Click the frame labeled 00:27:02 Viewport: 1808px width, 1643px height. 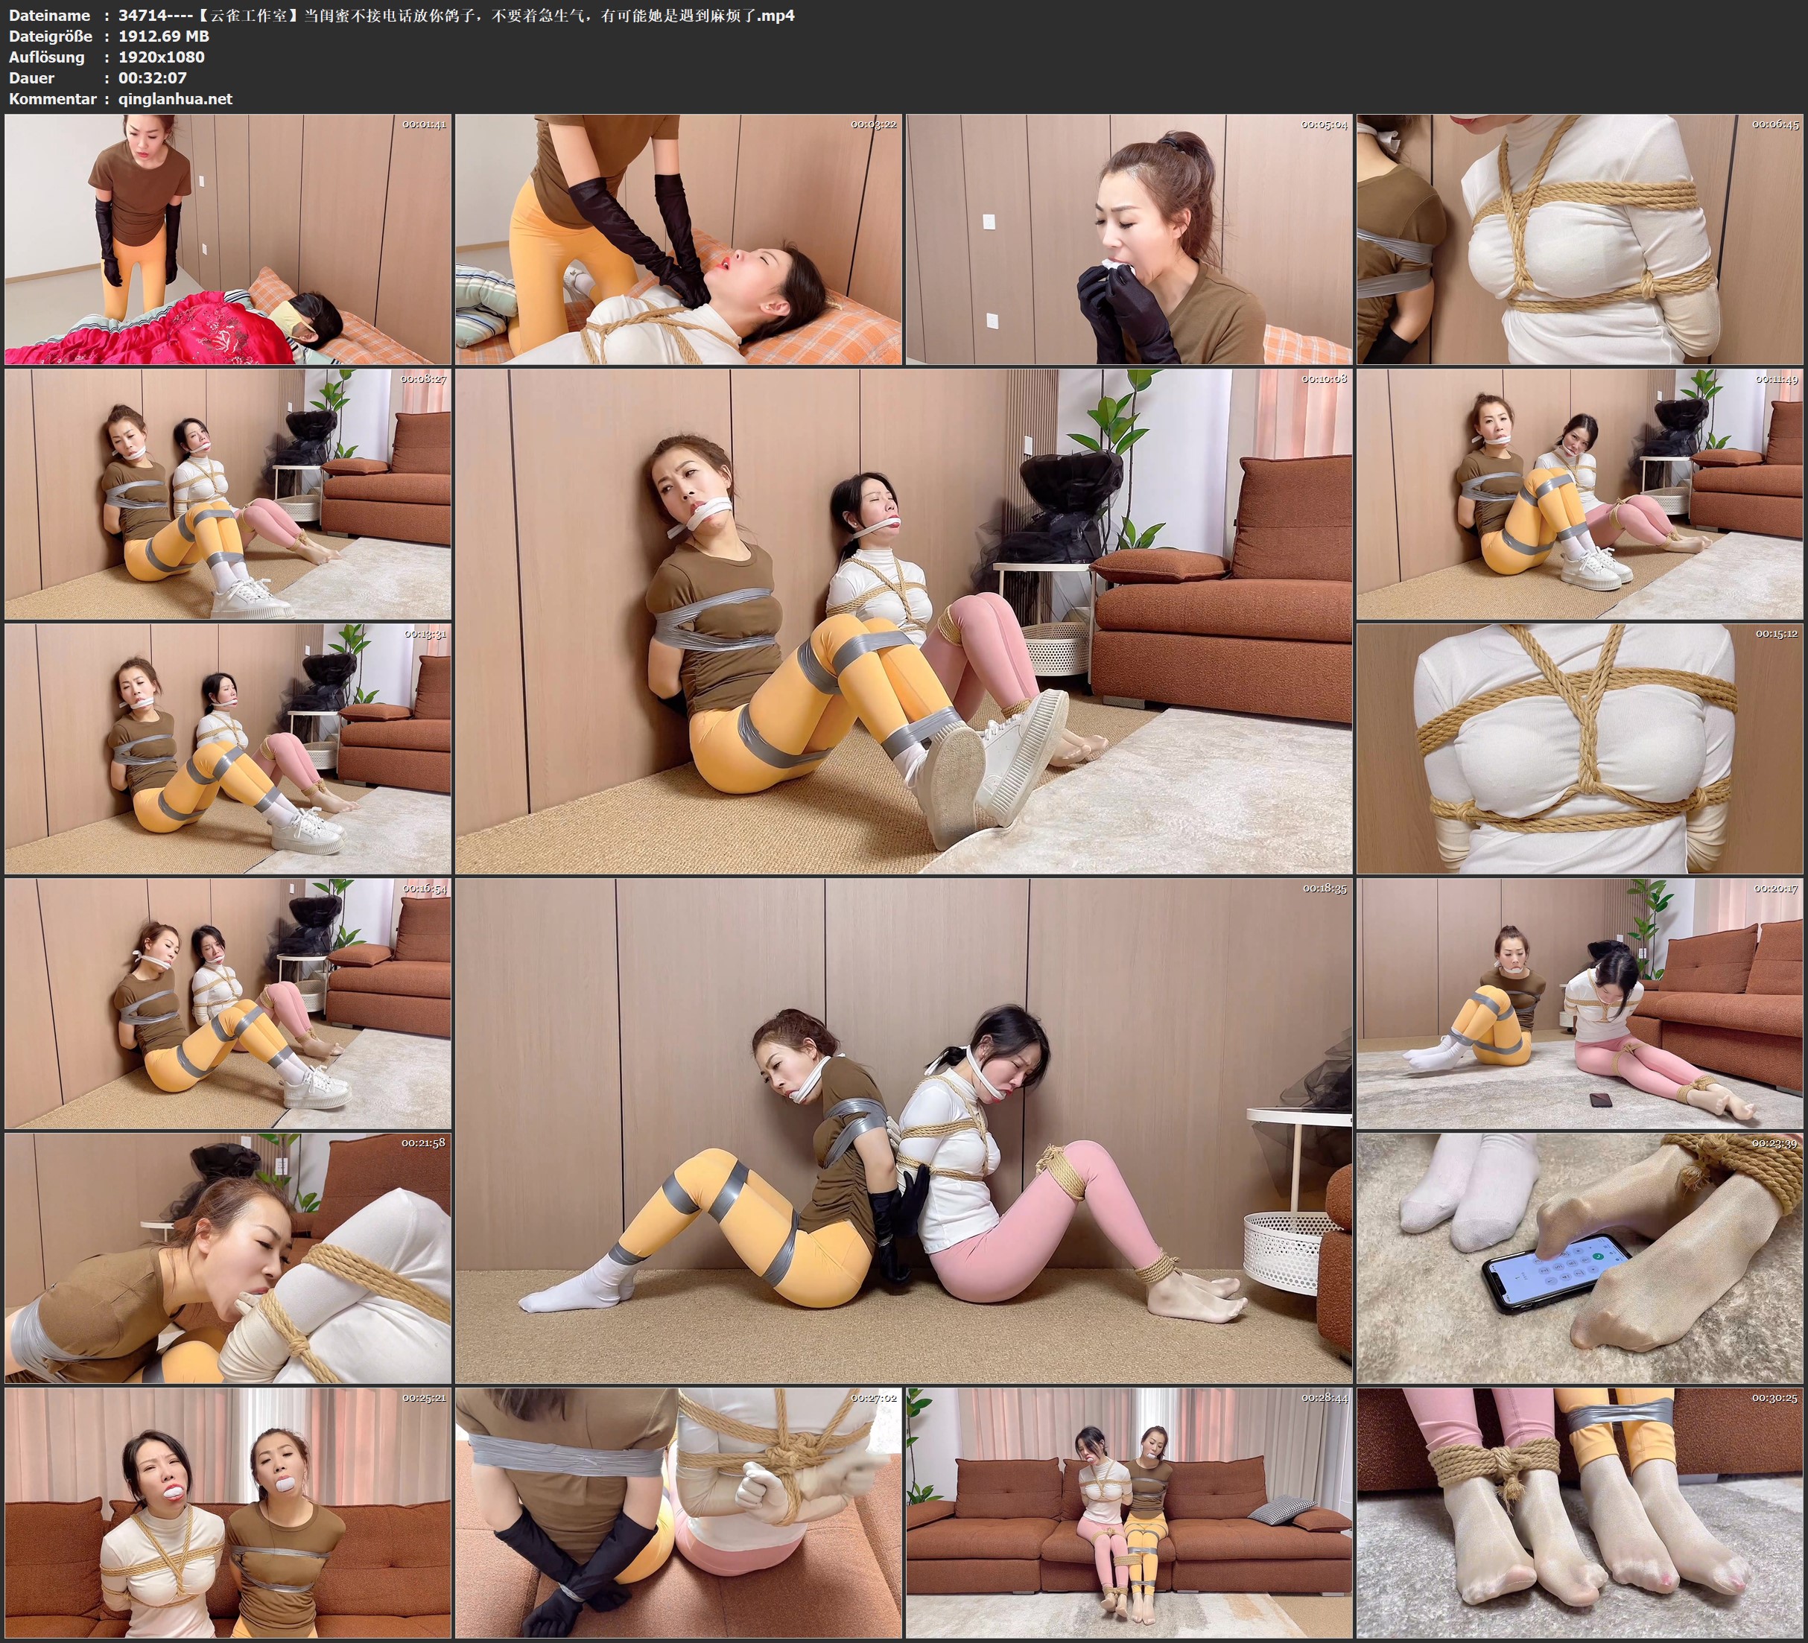[678, 1513]
